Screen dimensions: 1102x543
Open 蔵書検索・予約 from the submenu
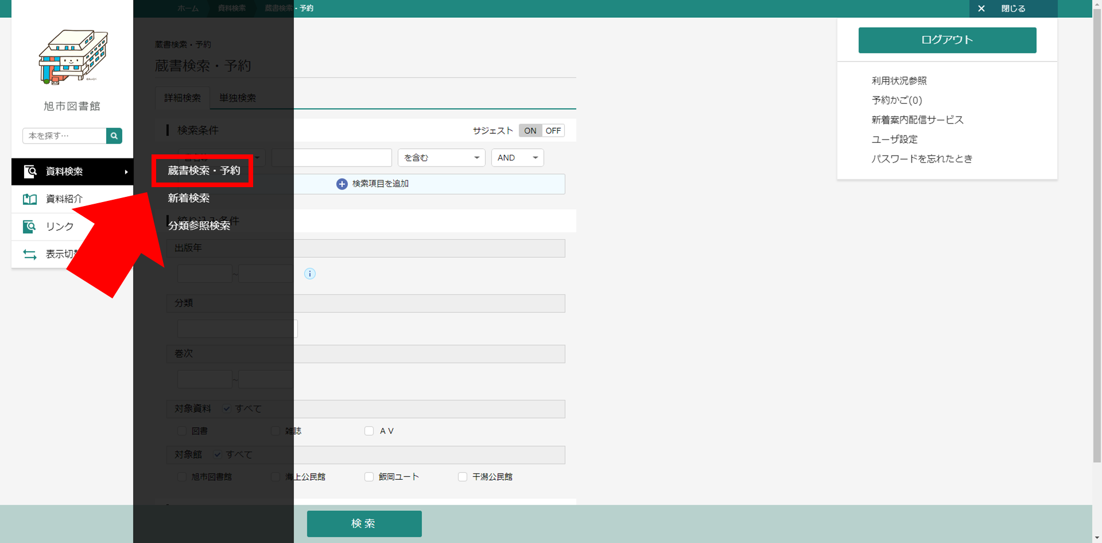tap(204, 170)
